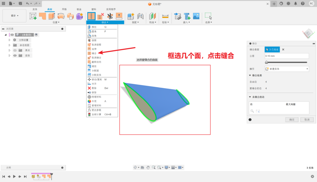The width and height of the screenshot is (317, 182).
Task: Click the Measure ruler icon under 检验
Action: (x=165, y=16)
